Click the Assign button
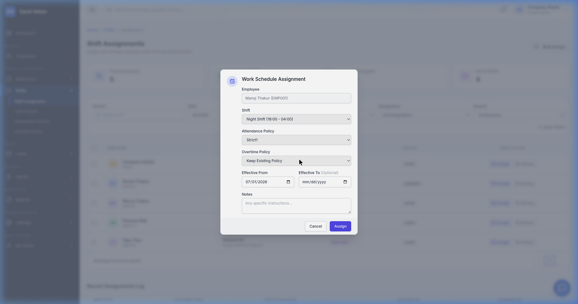Image resolution: width=578 pixels, height=304 pixels. coord(340,226)
